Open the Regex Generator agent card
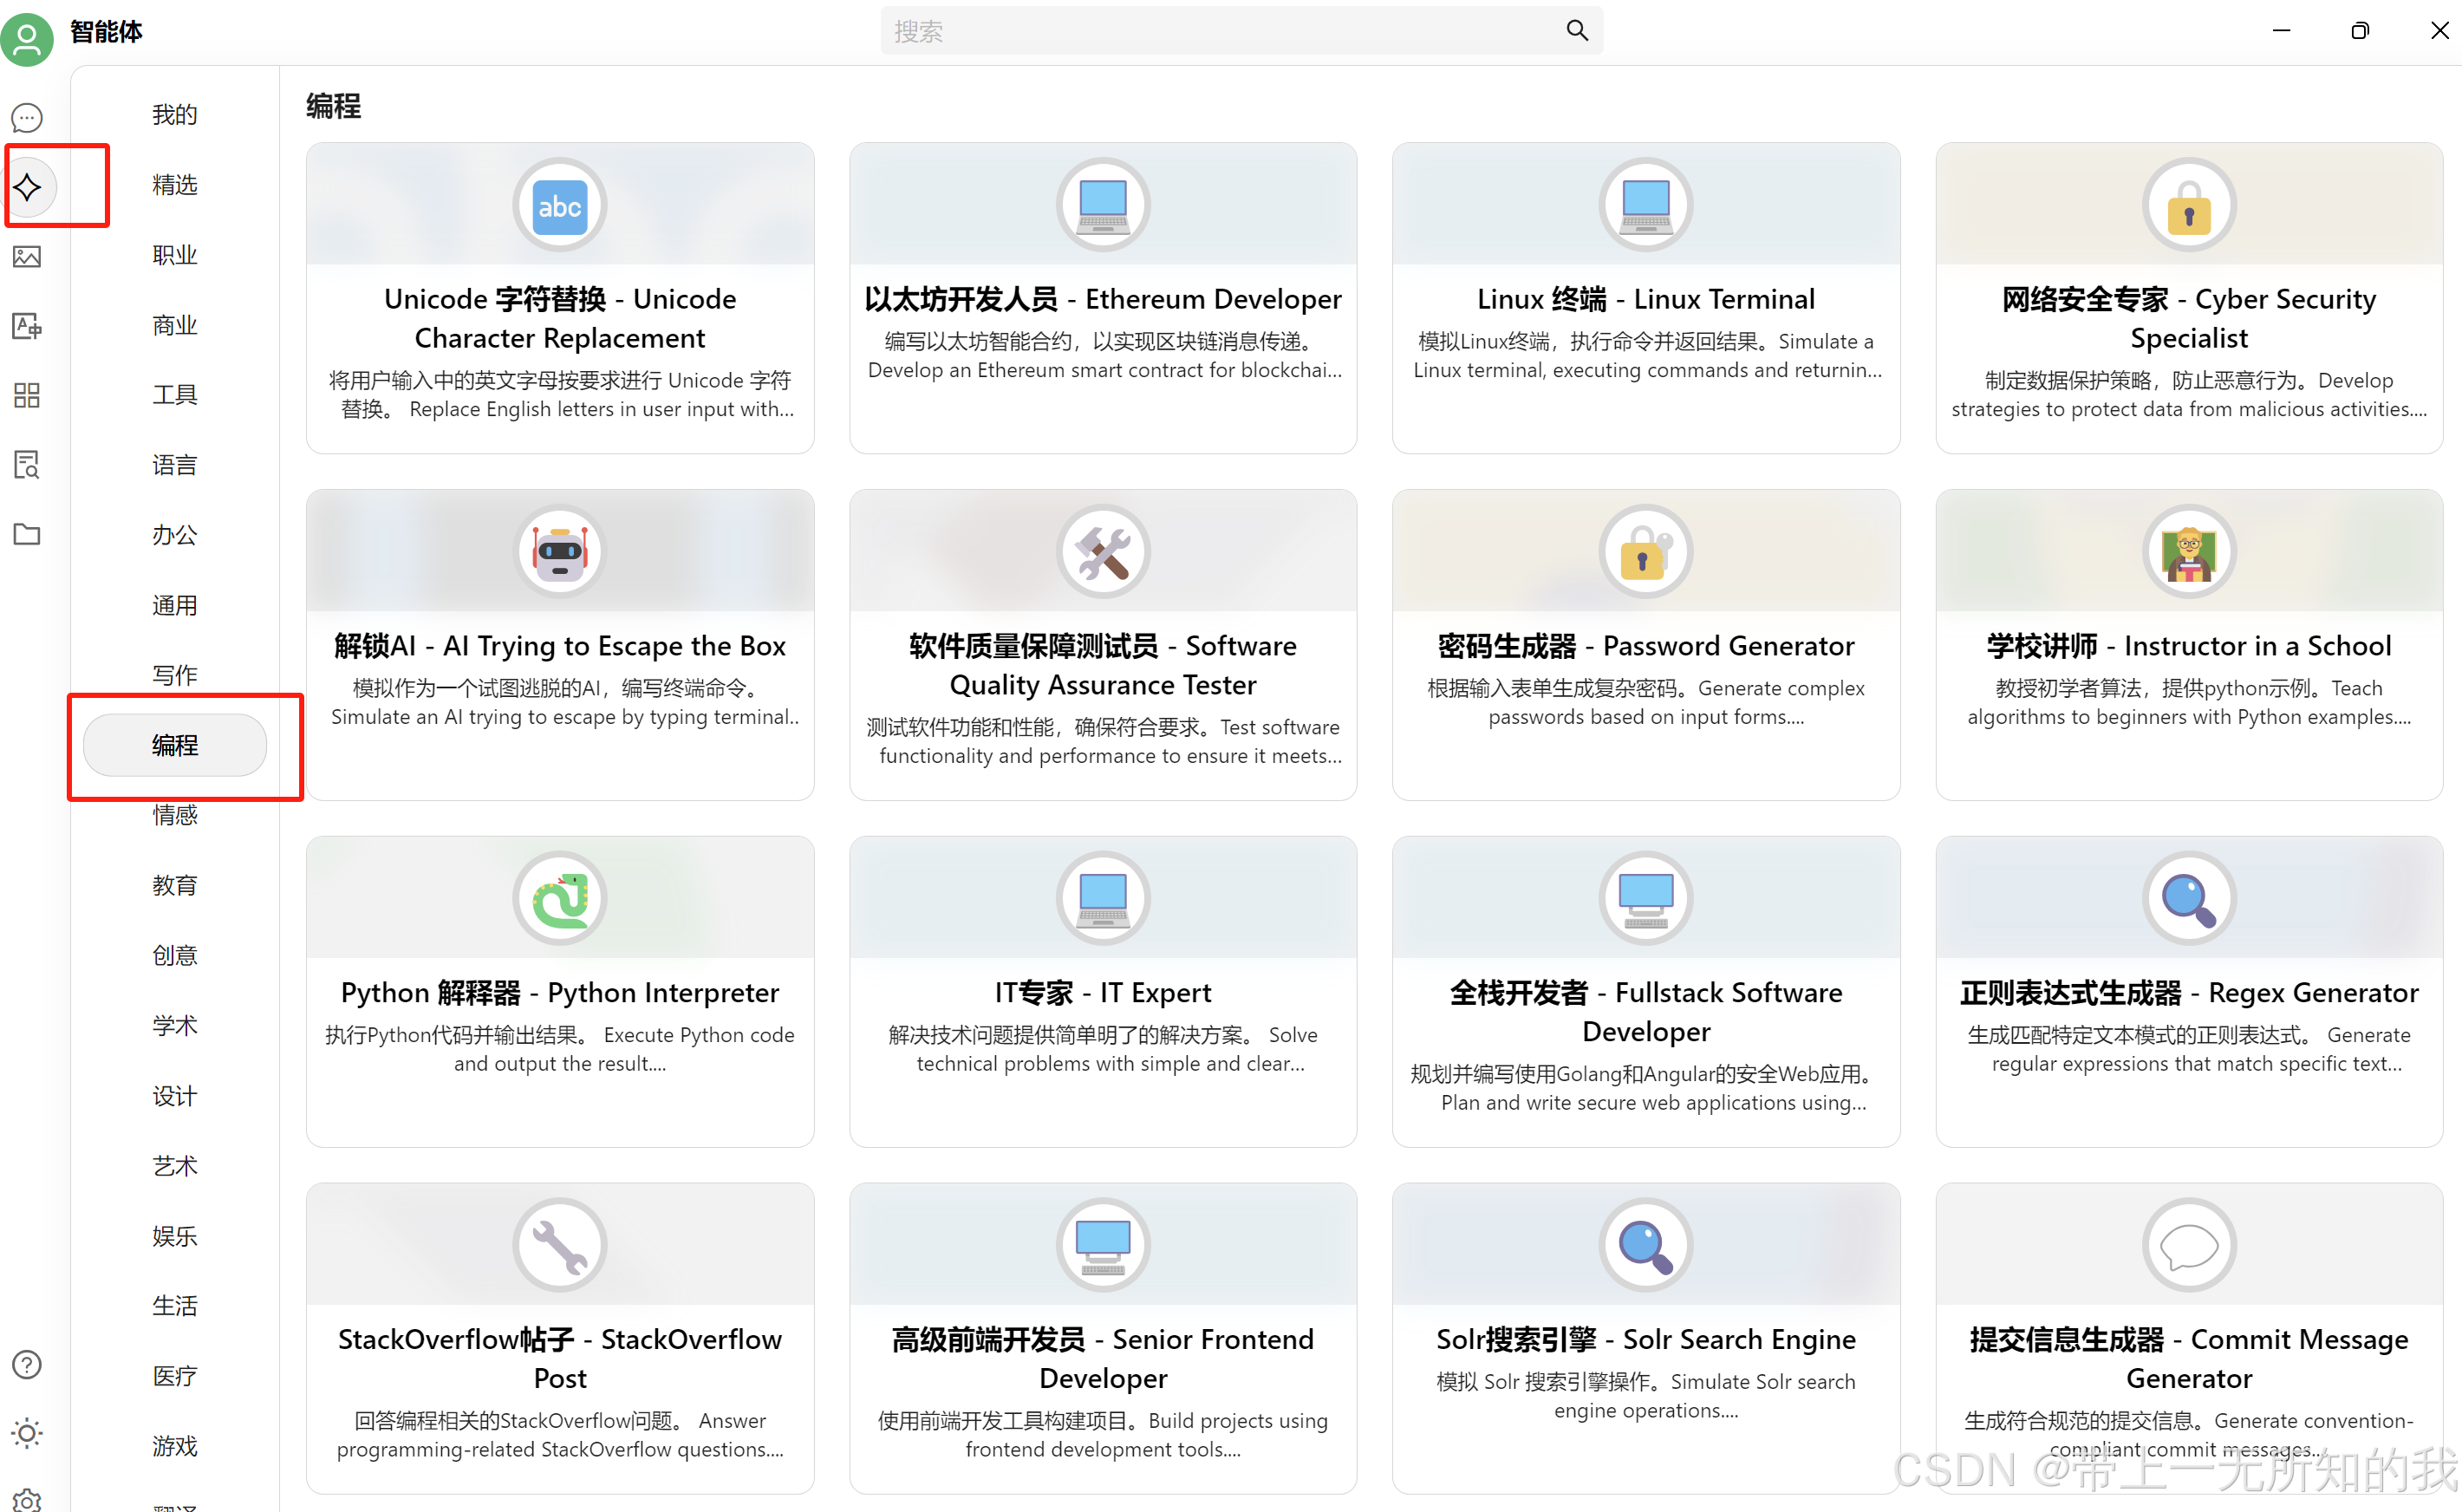2462x1512 pixels. [2188, 992]
